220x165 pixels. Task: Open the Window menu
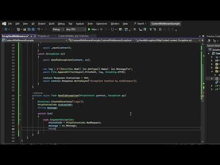click(x=115, y=24)
